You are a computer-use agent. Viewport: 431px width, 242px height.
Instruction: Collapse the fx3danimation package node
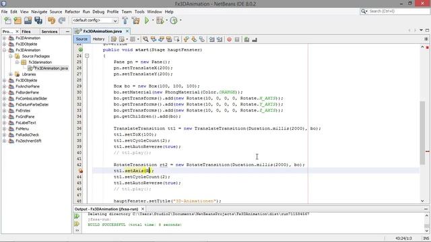click(x=17, y=63)
